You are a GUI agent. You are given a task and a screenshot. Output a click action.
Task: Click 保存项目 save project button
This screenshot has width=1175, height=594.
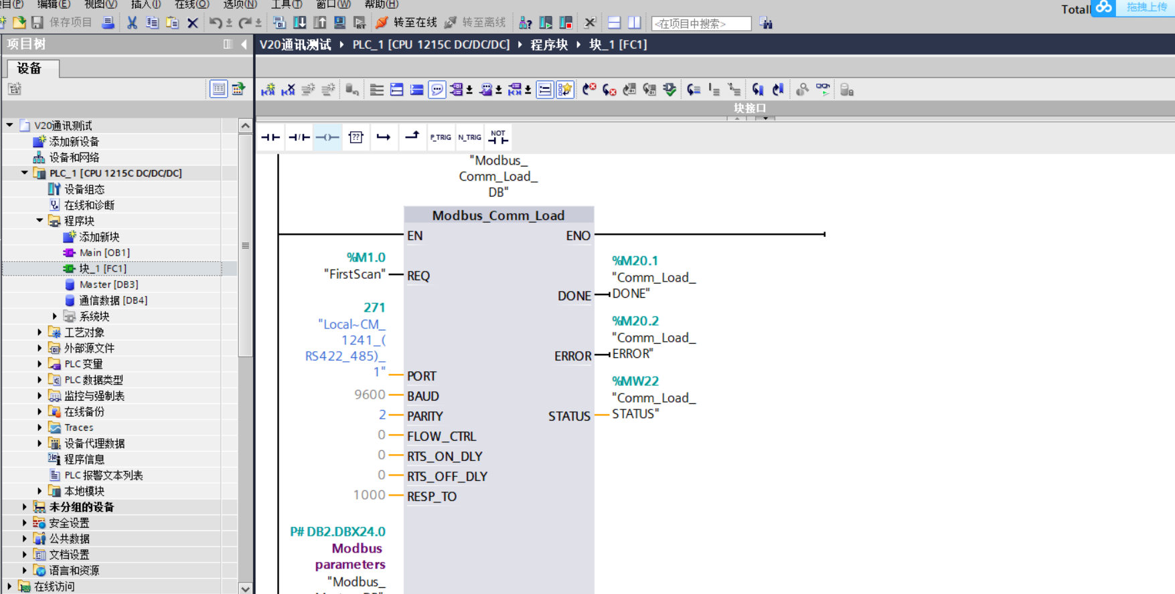(x=62, y=23)
